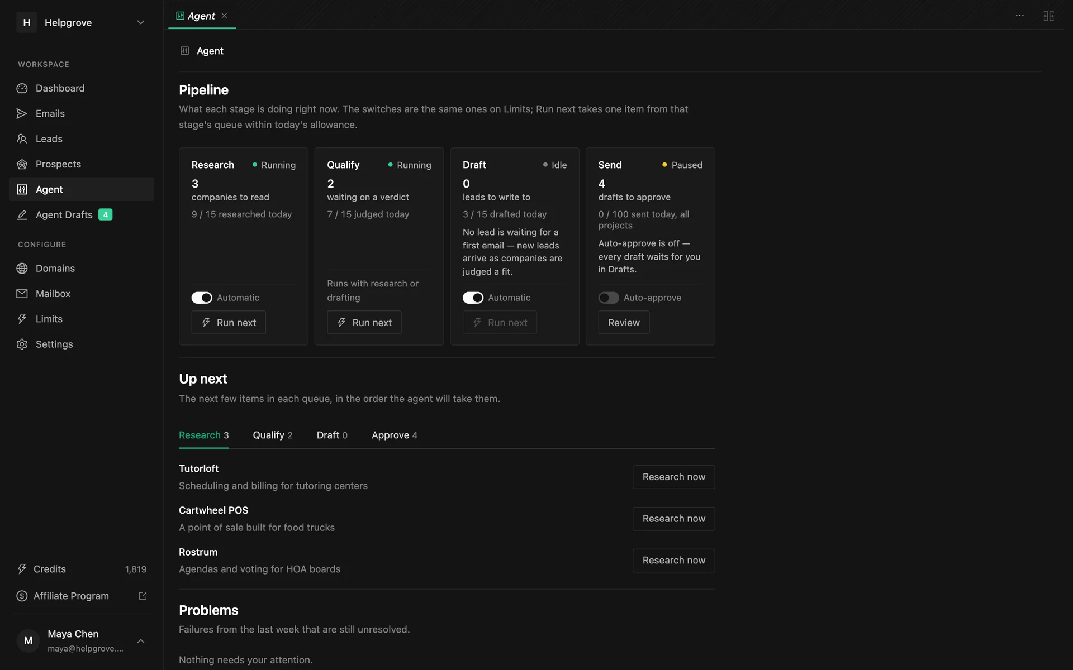Click the Credits lightning icon

click(x=22, y=569)
